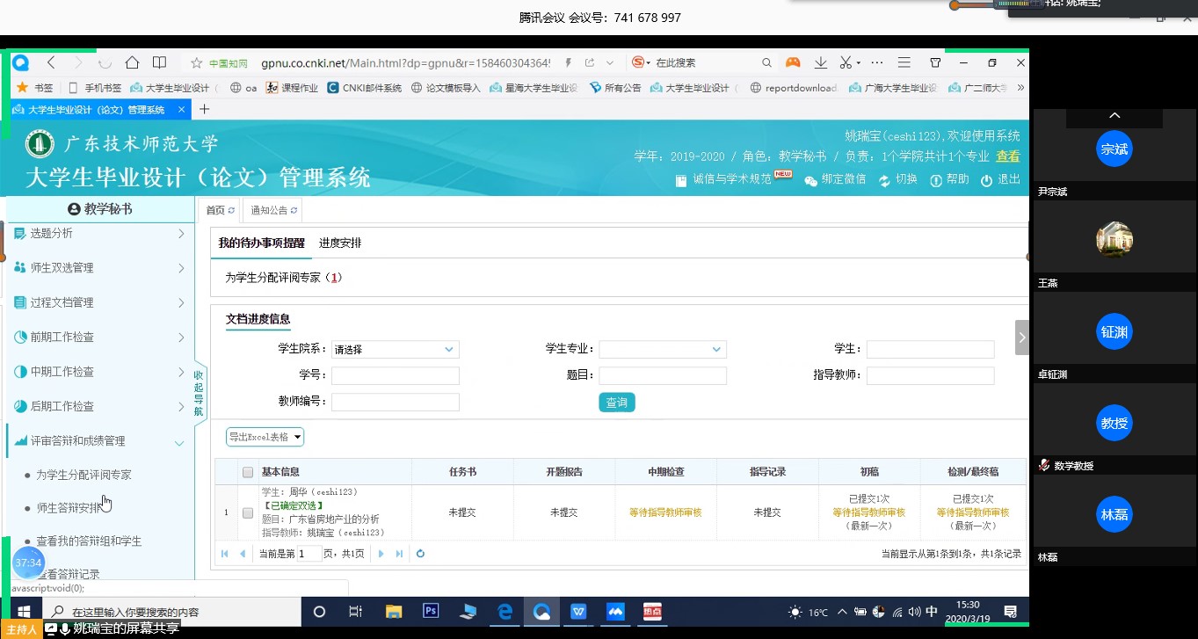1198x639 pixels.
Task: Click the 查询 search button
Action: tap(616, 403)
